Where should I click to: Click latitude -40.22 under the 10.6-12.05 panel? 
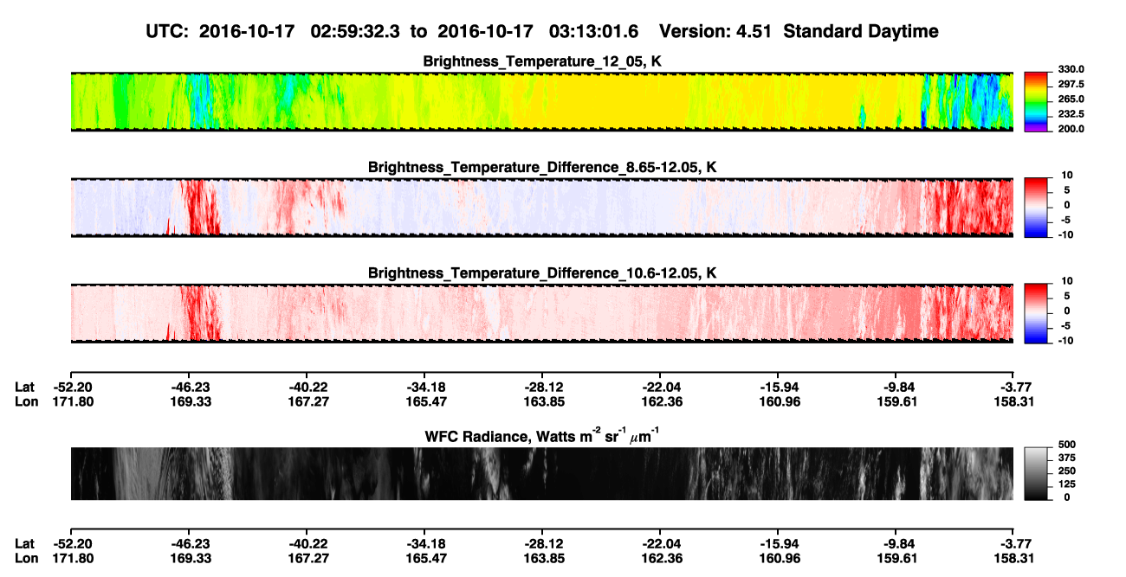306,387
